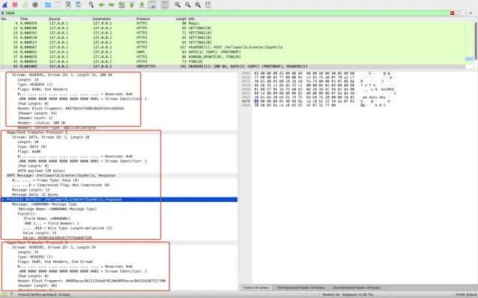Jump to the first packet
478x298 pixels.
pos(131,4)
